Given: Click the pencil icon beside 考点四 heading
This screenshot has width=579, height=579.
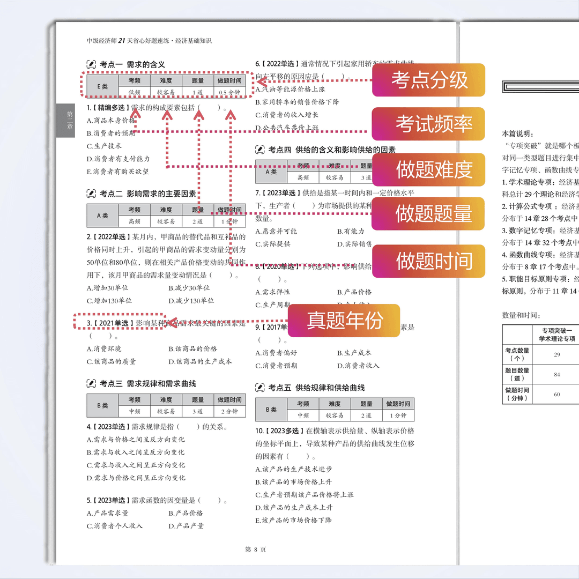Looking at the screenshot, I should pos(260,150).
